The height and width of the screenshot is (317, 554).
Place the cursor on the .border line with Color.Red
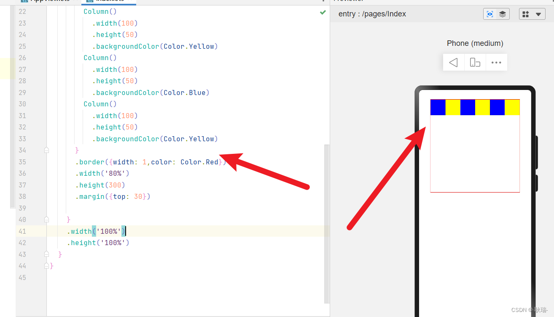[x=151, y=162]
